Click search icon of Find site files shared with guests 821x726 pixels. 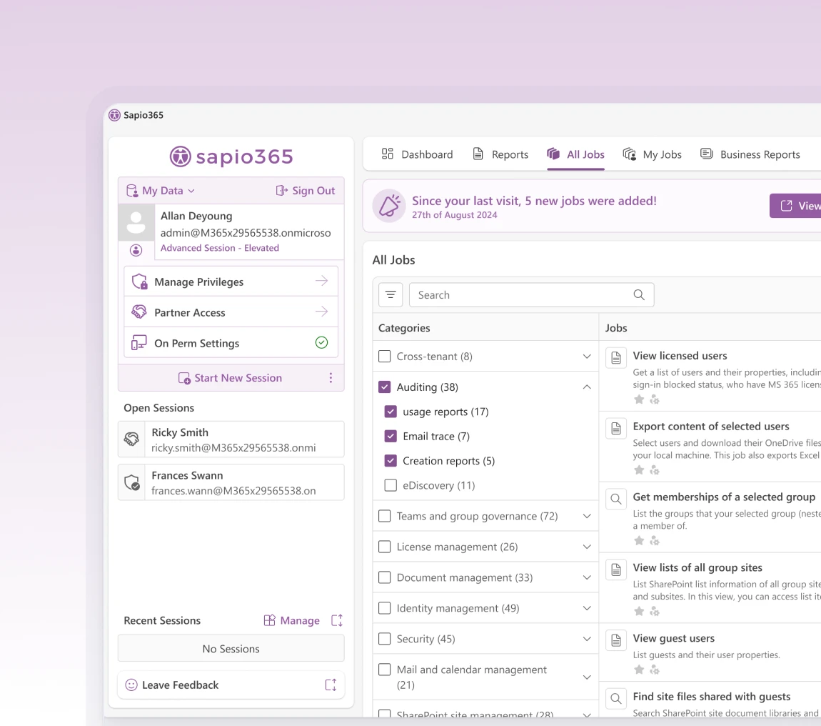coord(616,699)
